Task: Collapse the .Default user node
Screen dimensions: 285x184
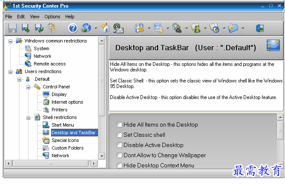Action: [x=20, y=79]
